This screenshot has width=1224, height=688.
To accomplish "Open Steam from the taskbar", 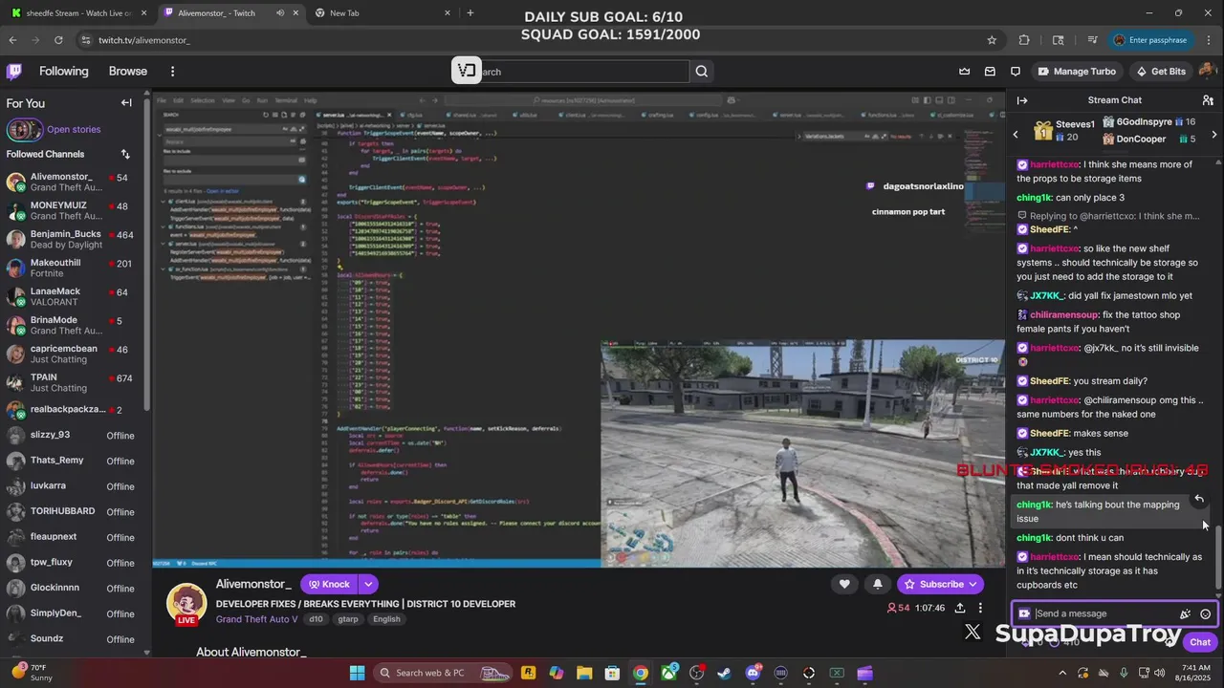I will 725,673.
